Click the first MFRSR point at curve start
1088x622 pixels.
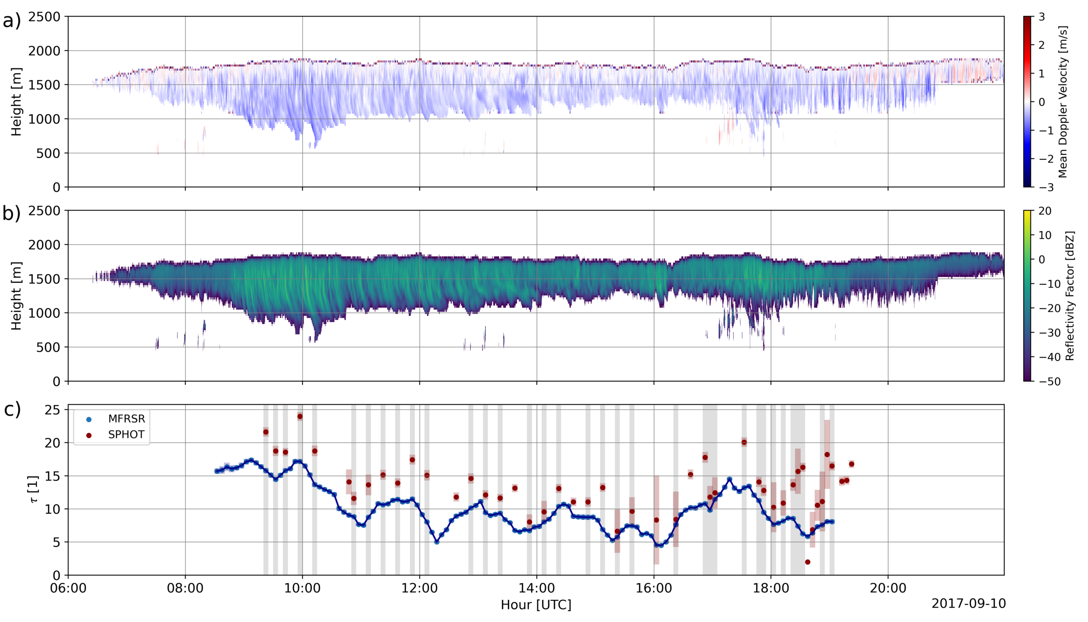[216, 471]
